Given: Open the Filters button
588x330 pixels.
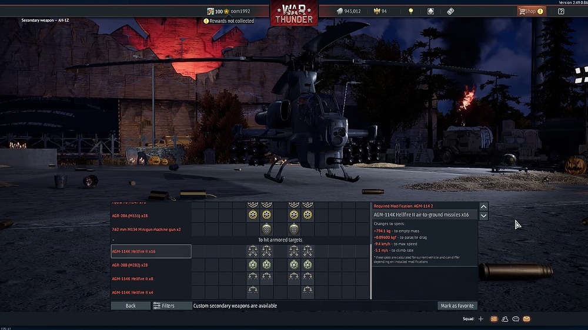Looking at the screenshot, I should click(x=172, y=306).
